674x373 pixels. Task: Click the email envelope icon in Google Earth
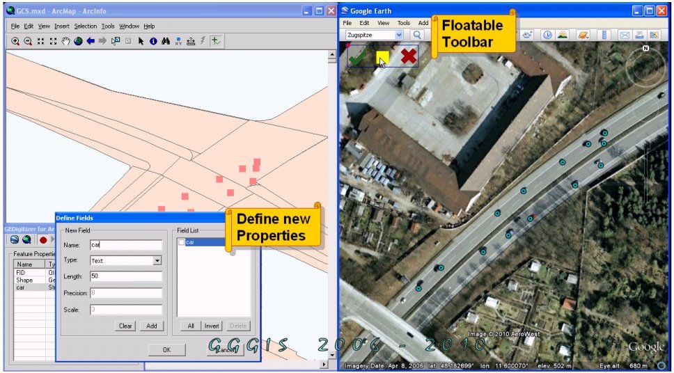point(625,35)
